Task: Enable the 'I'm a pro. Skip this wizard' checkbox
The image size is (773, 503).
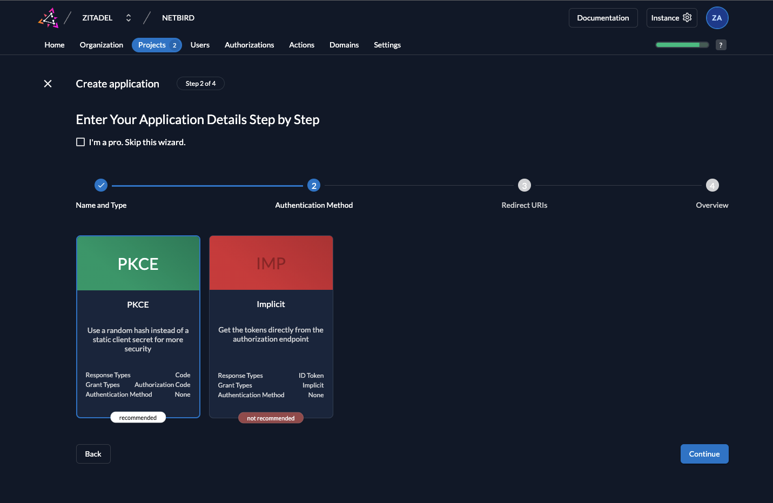Action: [x=80, y=141]
